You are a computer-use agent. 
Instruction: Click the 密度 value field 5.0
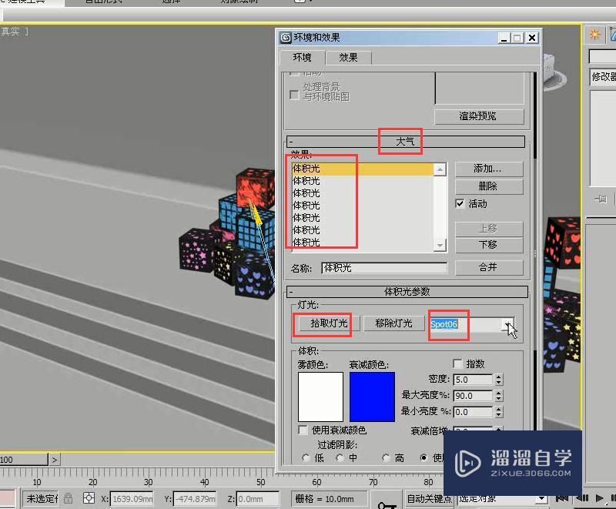(x=473, y=380)
